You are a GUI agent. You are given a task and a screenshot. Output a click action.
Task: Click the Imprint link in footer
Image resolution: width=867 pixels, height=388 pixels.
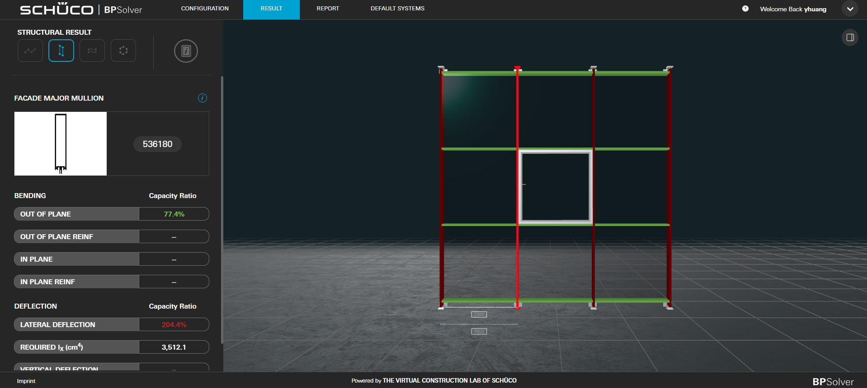click(26, 381)
